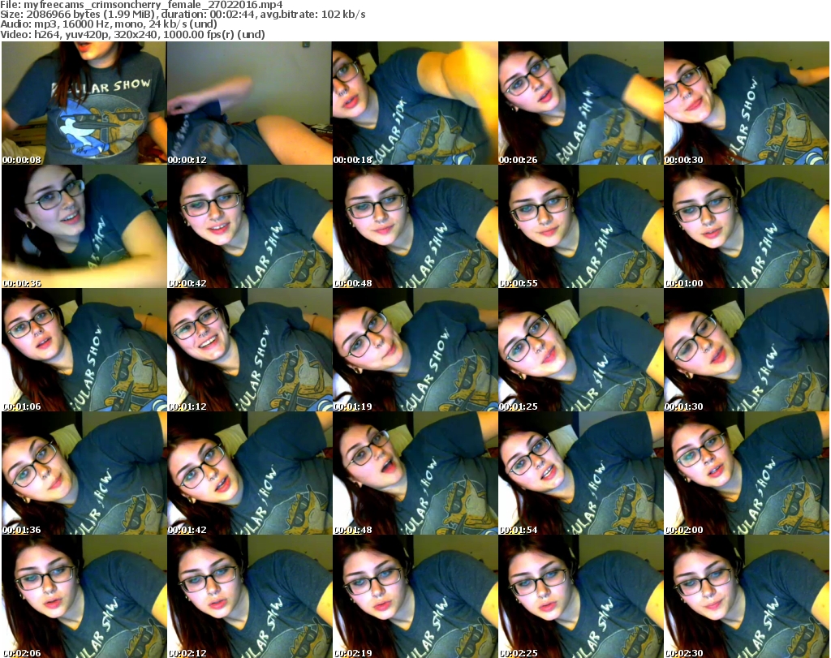Image resolution: width=831 pixels, height=658 pixels.
Task: Pick the frame stamped 00:01:48
Action: pos(415,473)
